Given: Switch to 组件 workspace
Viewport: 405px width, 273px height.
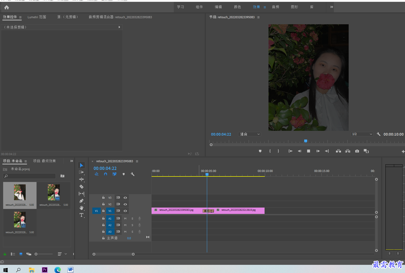Looking at the screenshot, I should [x=199, y=7].
